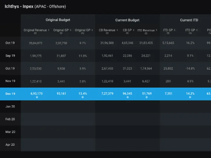Select the Apr 20 row label
The height and width of the screenshot is (158, 211).
(x=10, y=145)
